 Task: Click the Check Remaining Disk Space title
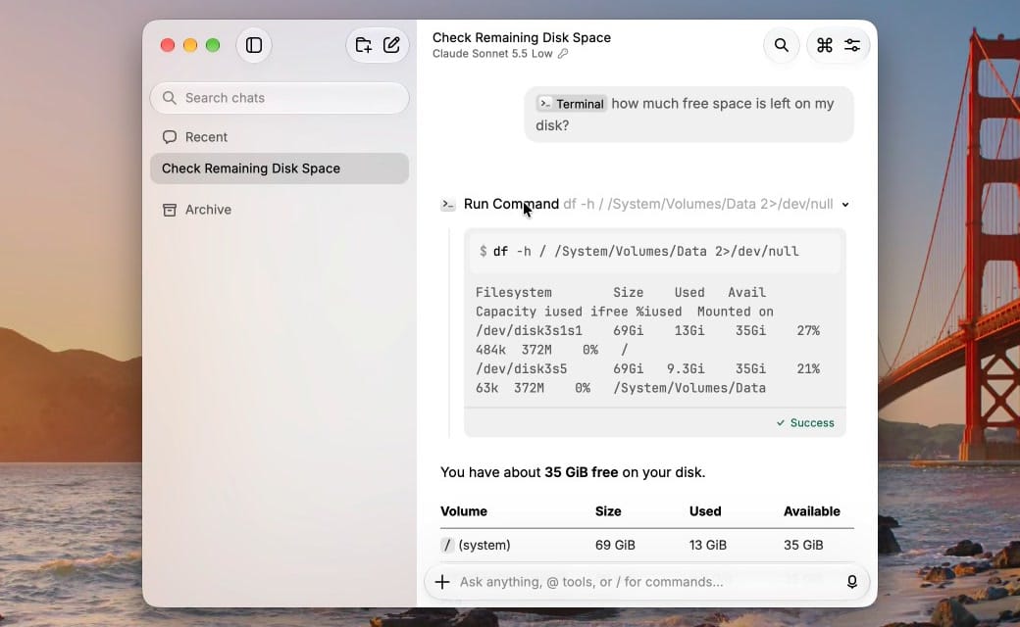tap(522, 37)
